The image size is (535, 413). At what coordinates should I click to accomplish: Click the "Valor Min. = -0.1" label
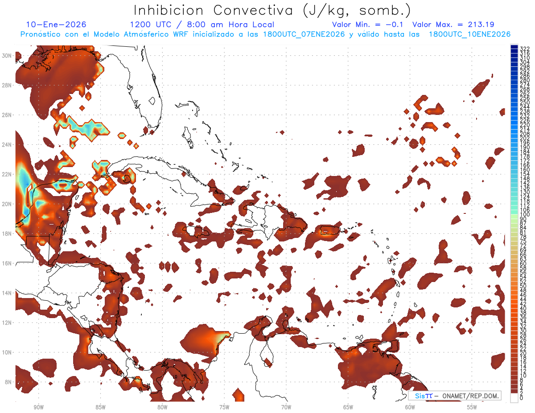pyautogui.click(x=368, y=25)
